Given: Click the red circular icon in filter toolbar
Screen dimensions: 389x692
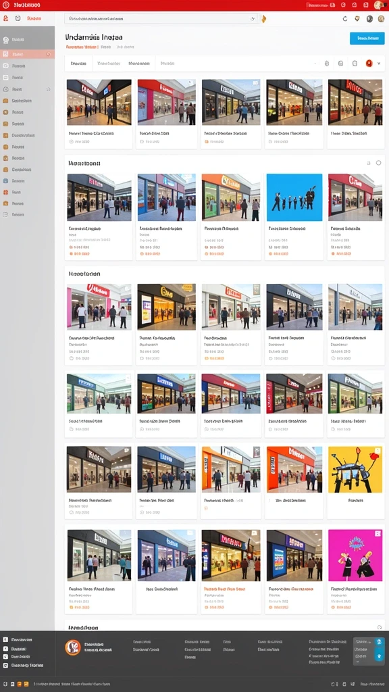Looking at the screenshot, I should click(x=369, y=64).
